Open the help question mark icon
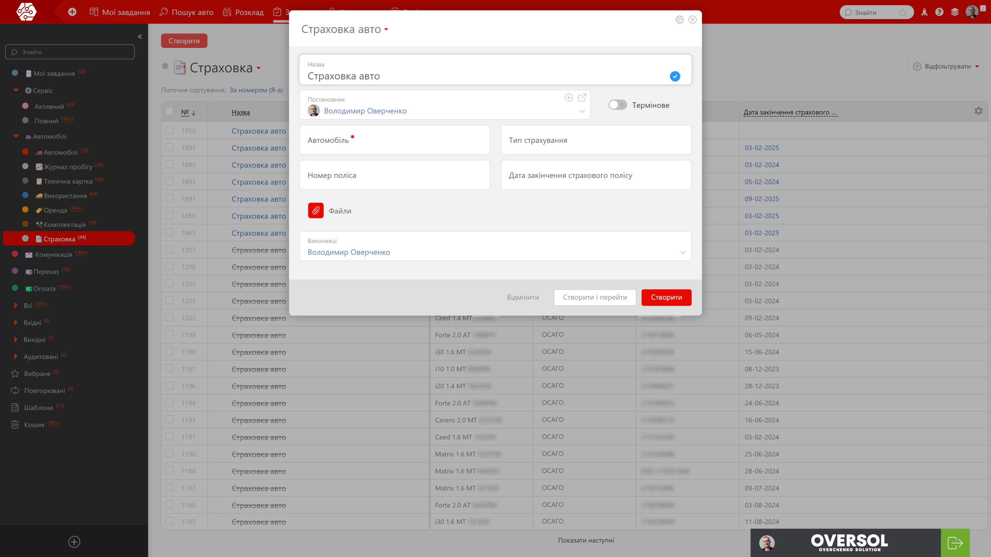The width and height of the screenshot is (991, 557). (x=939, y=12)
